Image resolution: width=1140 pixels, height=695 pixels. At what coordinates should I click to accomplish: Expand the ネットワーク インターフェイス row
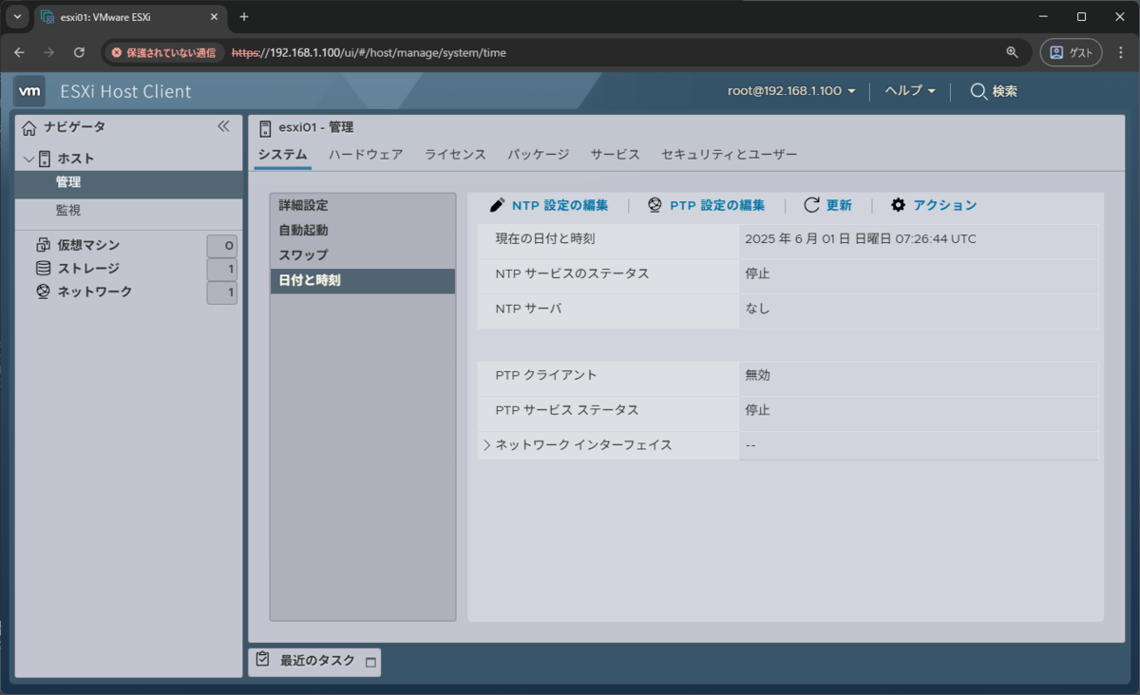point(486,445)
